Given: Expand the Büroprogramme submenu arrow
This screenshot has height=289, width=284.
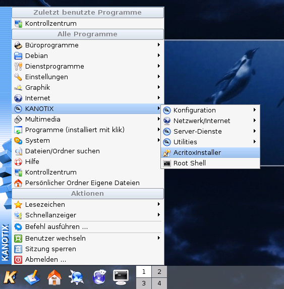Looking at the screenshot, I should point(159,45).
